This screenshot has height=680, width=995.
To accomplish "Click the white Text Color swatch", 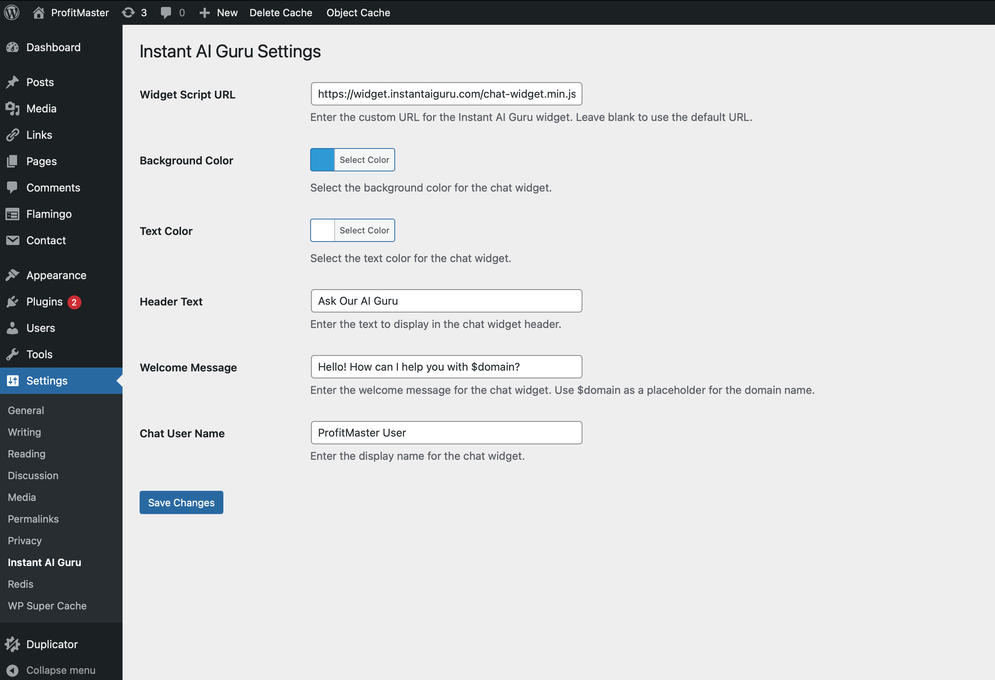I will 322,230.
